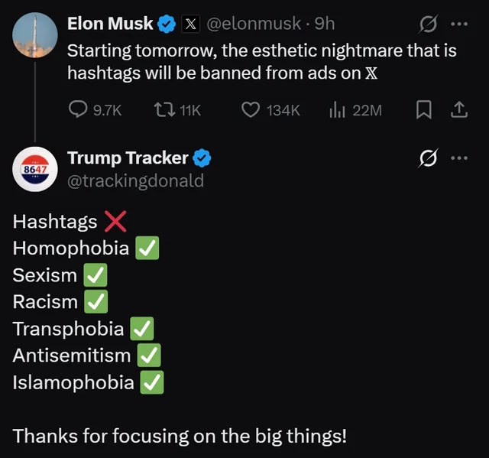Open more options menu on Elon Musk's post
Viewport: 489px width, 458px height.
coord(458,24)
